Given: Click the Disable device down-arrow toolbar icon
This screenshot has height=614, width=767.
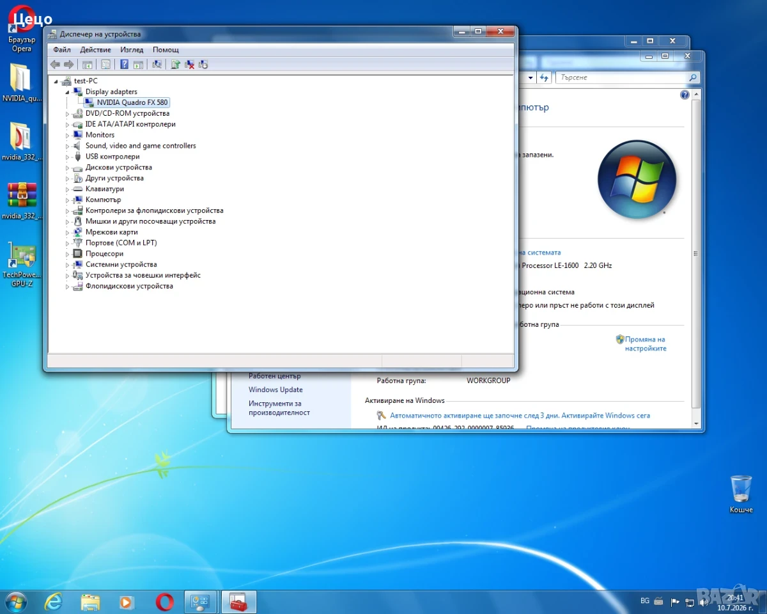Looking at the screenshot, I should point(203,64).
